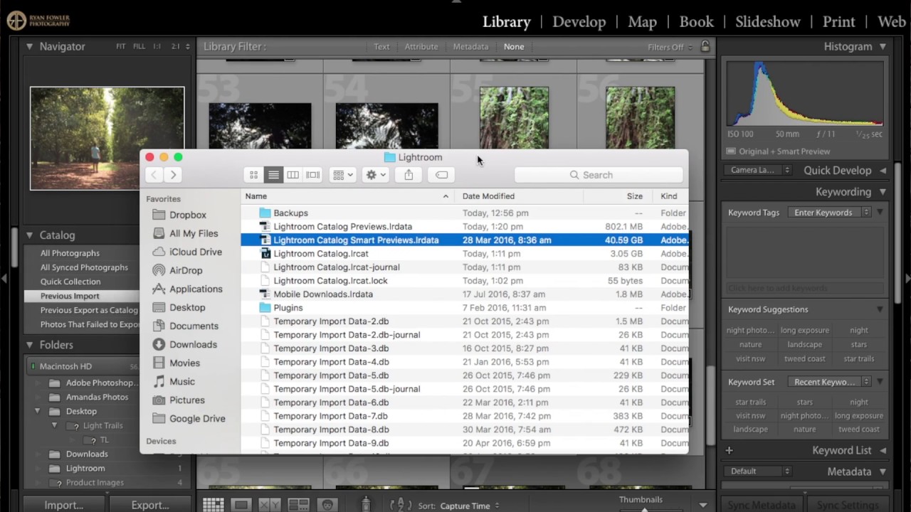911x512 pixels.
Task: Click Navigator preview thumbnail
Action: click(x=107, y=139)
